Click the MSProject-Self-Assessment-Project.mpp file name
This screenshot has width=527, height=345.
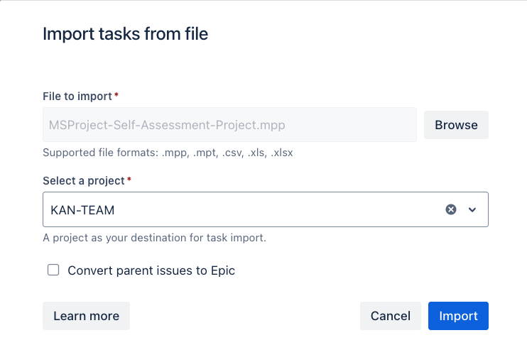167,126
